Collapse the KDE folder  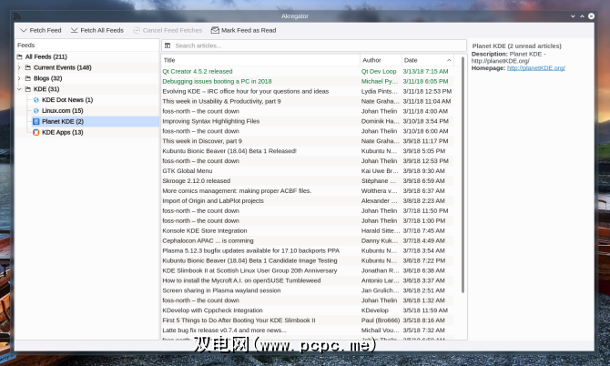[19, 89]
